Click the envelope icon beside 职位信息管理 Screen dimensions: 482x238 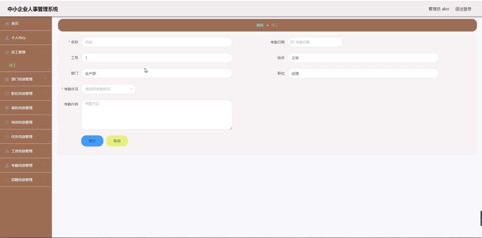[7, 94]
